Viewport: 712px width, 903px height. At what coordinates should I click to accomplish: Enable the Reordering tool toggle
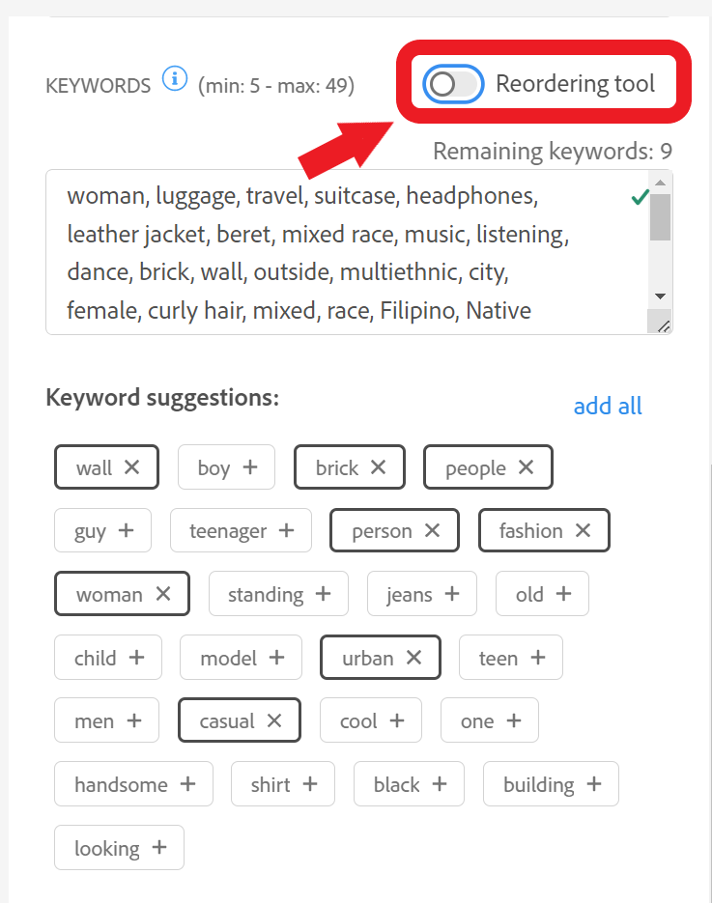[x=453, y=84]
